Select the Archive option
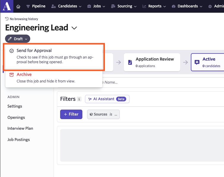This screenshot has width=224, height=177. 54,78
